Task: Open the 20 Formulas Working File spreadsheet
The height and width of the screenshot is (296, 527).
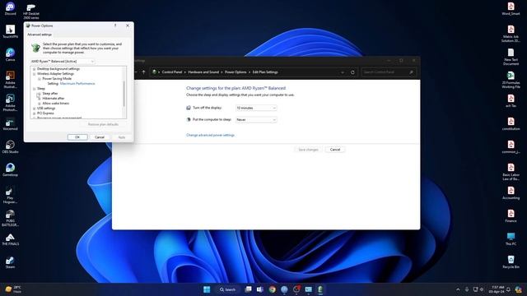Action: pyautogui.click(x=511, y=80)
